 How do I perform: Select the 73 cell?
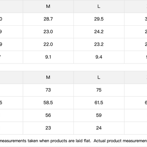pos(48,90)
